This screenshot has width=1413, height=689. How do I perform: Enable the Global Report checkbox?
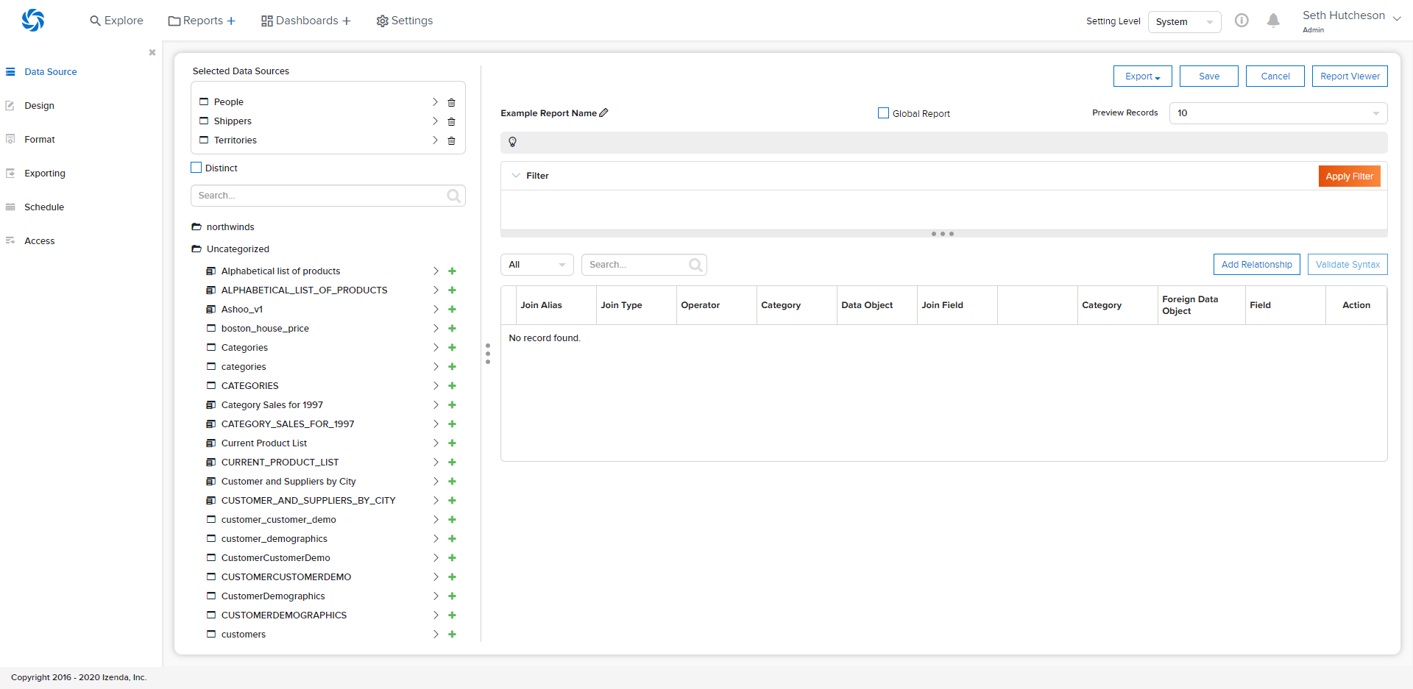click(883, 113)
